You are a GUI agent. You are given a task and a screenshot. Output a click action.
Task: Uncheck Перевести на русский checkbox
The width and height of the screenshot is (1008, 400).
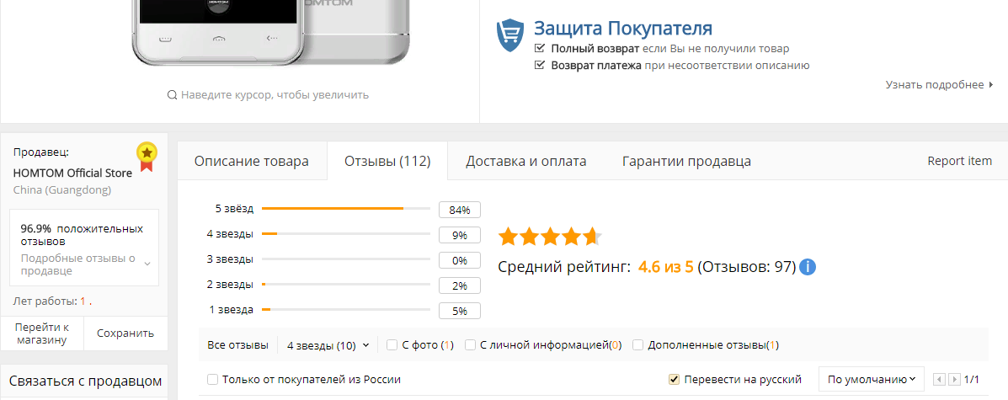pyautogui.click(x=674, y=379)
